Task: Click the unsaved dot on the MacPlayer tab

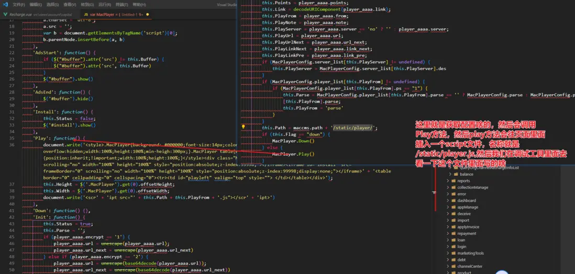Action: coord(147,14)
